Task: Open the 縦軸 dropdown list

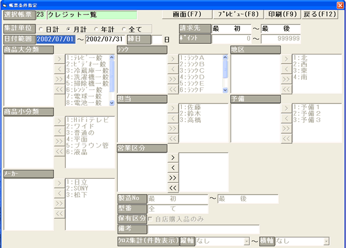Action: (x=246, y=241)
